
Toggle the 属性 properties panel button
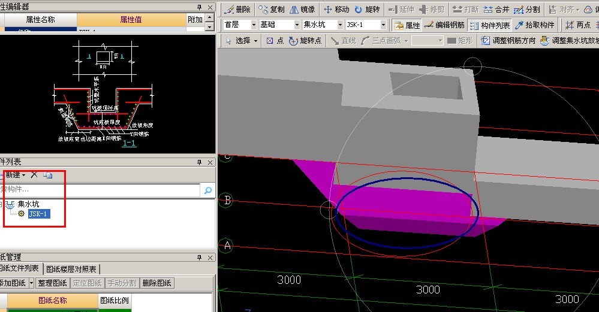[x=407, y=25]
